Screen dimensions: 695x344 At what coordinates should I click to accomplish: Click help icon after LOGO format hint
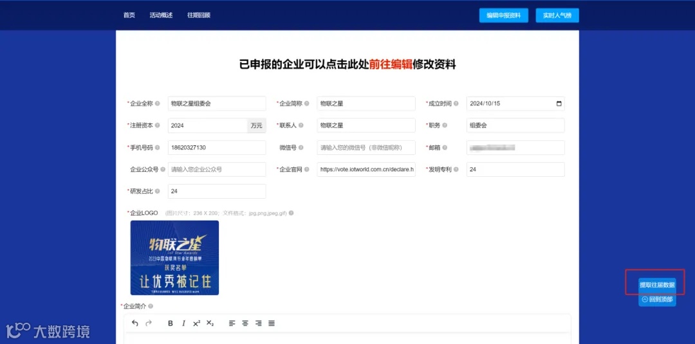(x=292, y=213)
